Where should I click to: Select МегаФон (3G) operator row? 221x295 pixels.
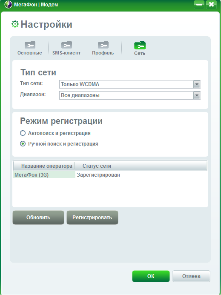coord(110,175)
